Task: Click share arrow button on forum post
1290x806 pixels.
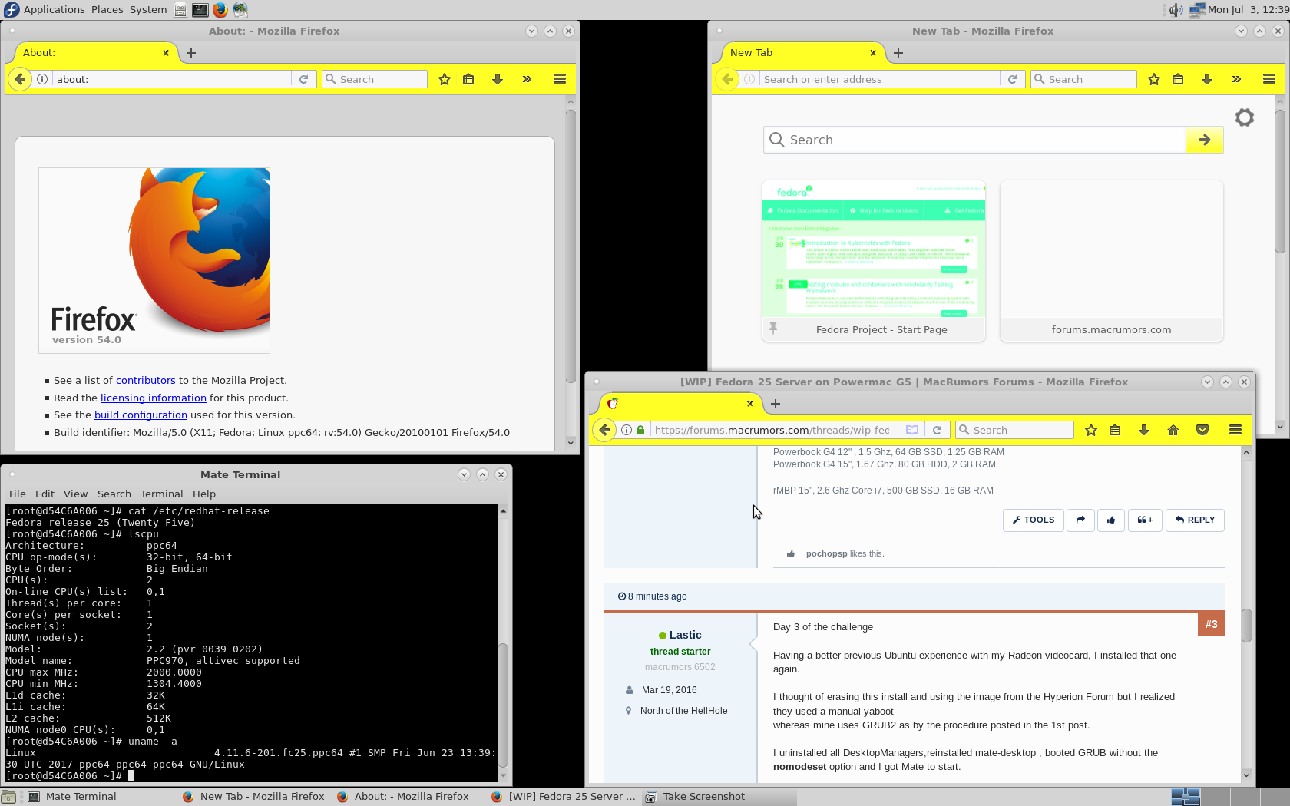Action: tap(1080, 520)
